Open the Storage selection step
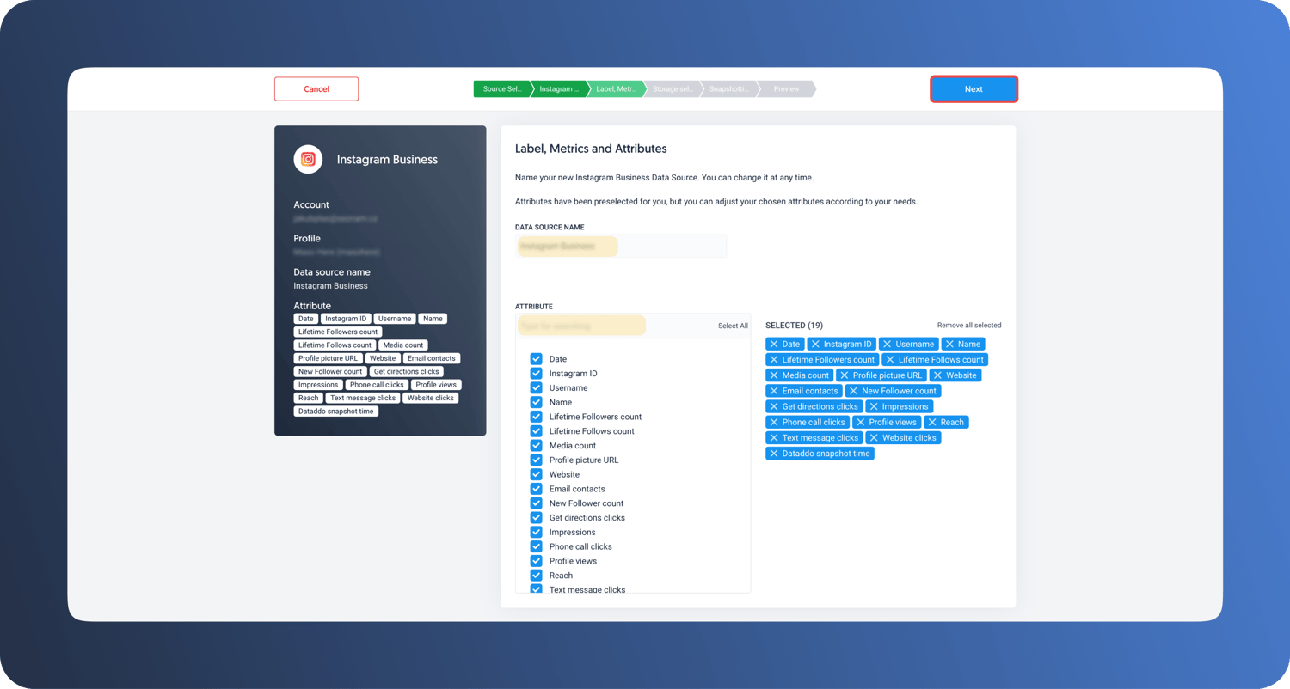The height and width of the screenshot is (689, 1290). pyautogui.click(x=673, y=89)
